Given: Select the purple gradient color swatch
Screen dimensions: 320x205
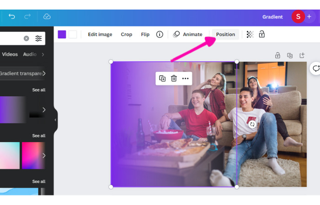Looking at the screenshot, I should [62, 34].
